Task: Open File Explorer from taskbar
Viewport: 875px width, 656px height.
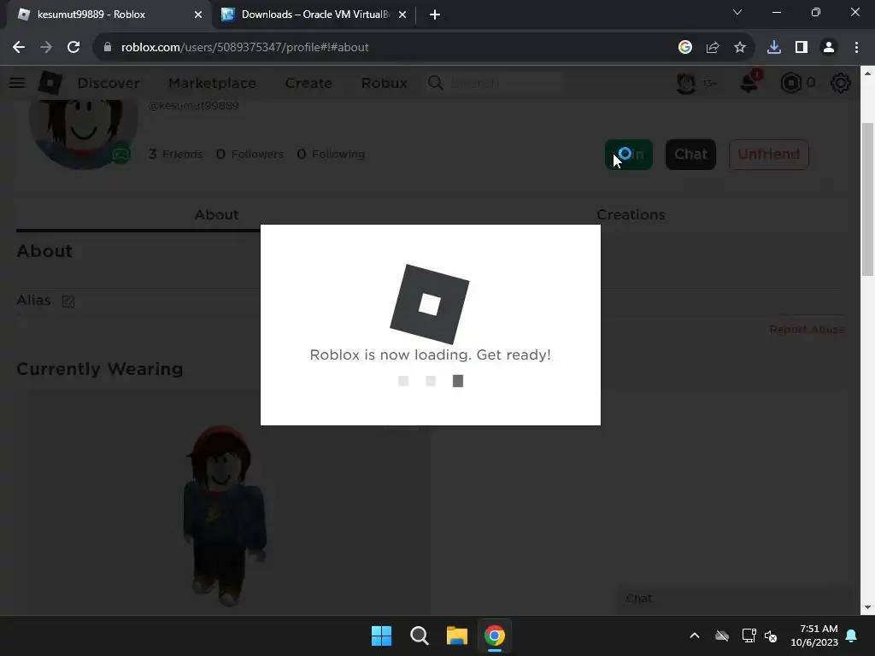Action: coord(456,635)
